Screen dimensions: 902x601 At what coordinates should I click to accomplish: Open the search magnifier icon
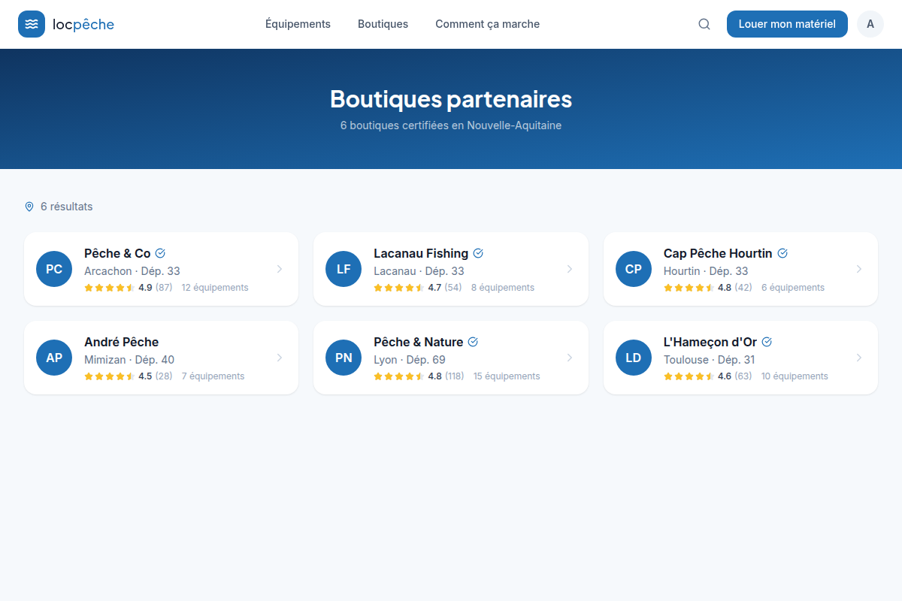tap(704, 24)
